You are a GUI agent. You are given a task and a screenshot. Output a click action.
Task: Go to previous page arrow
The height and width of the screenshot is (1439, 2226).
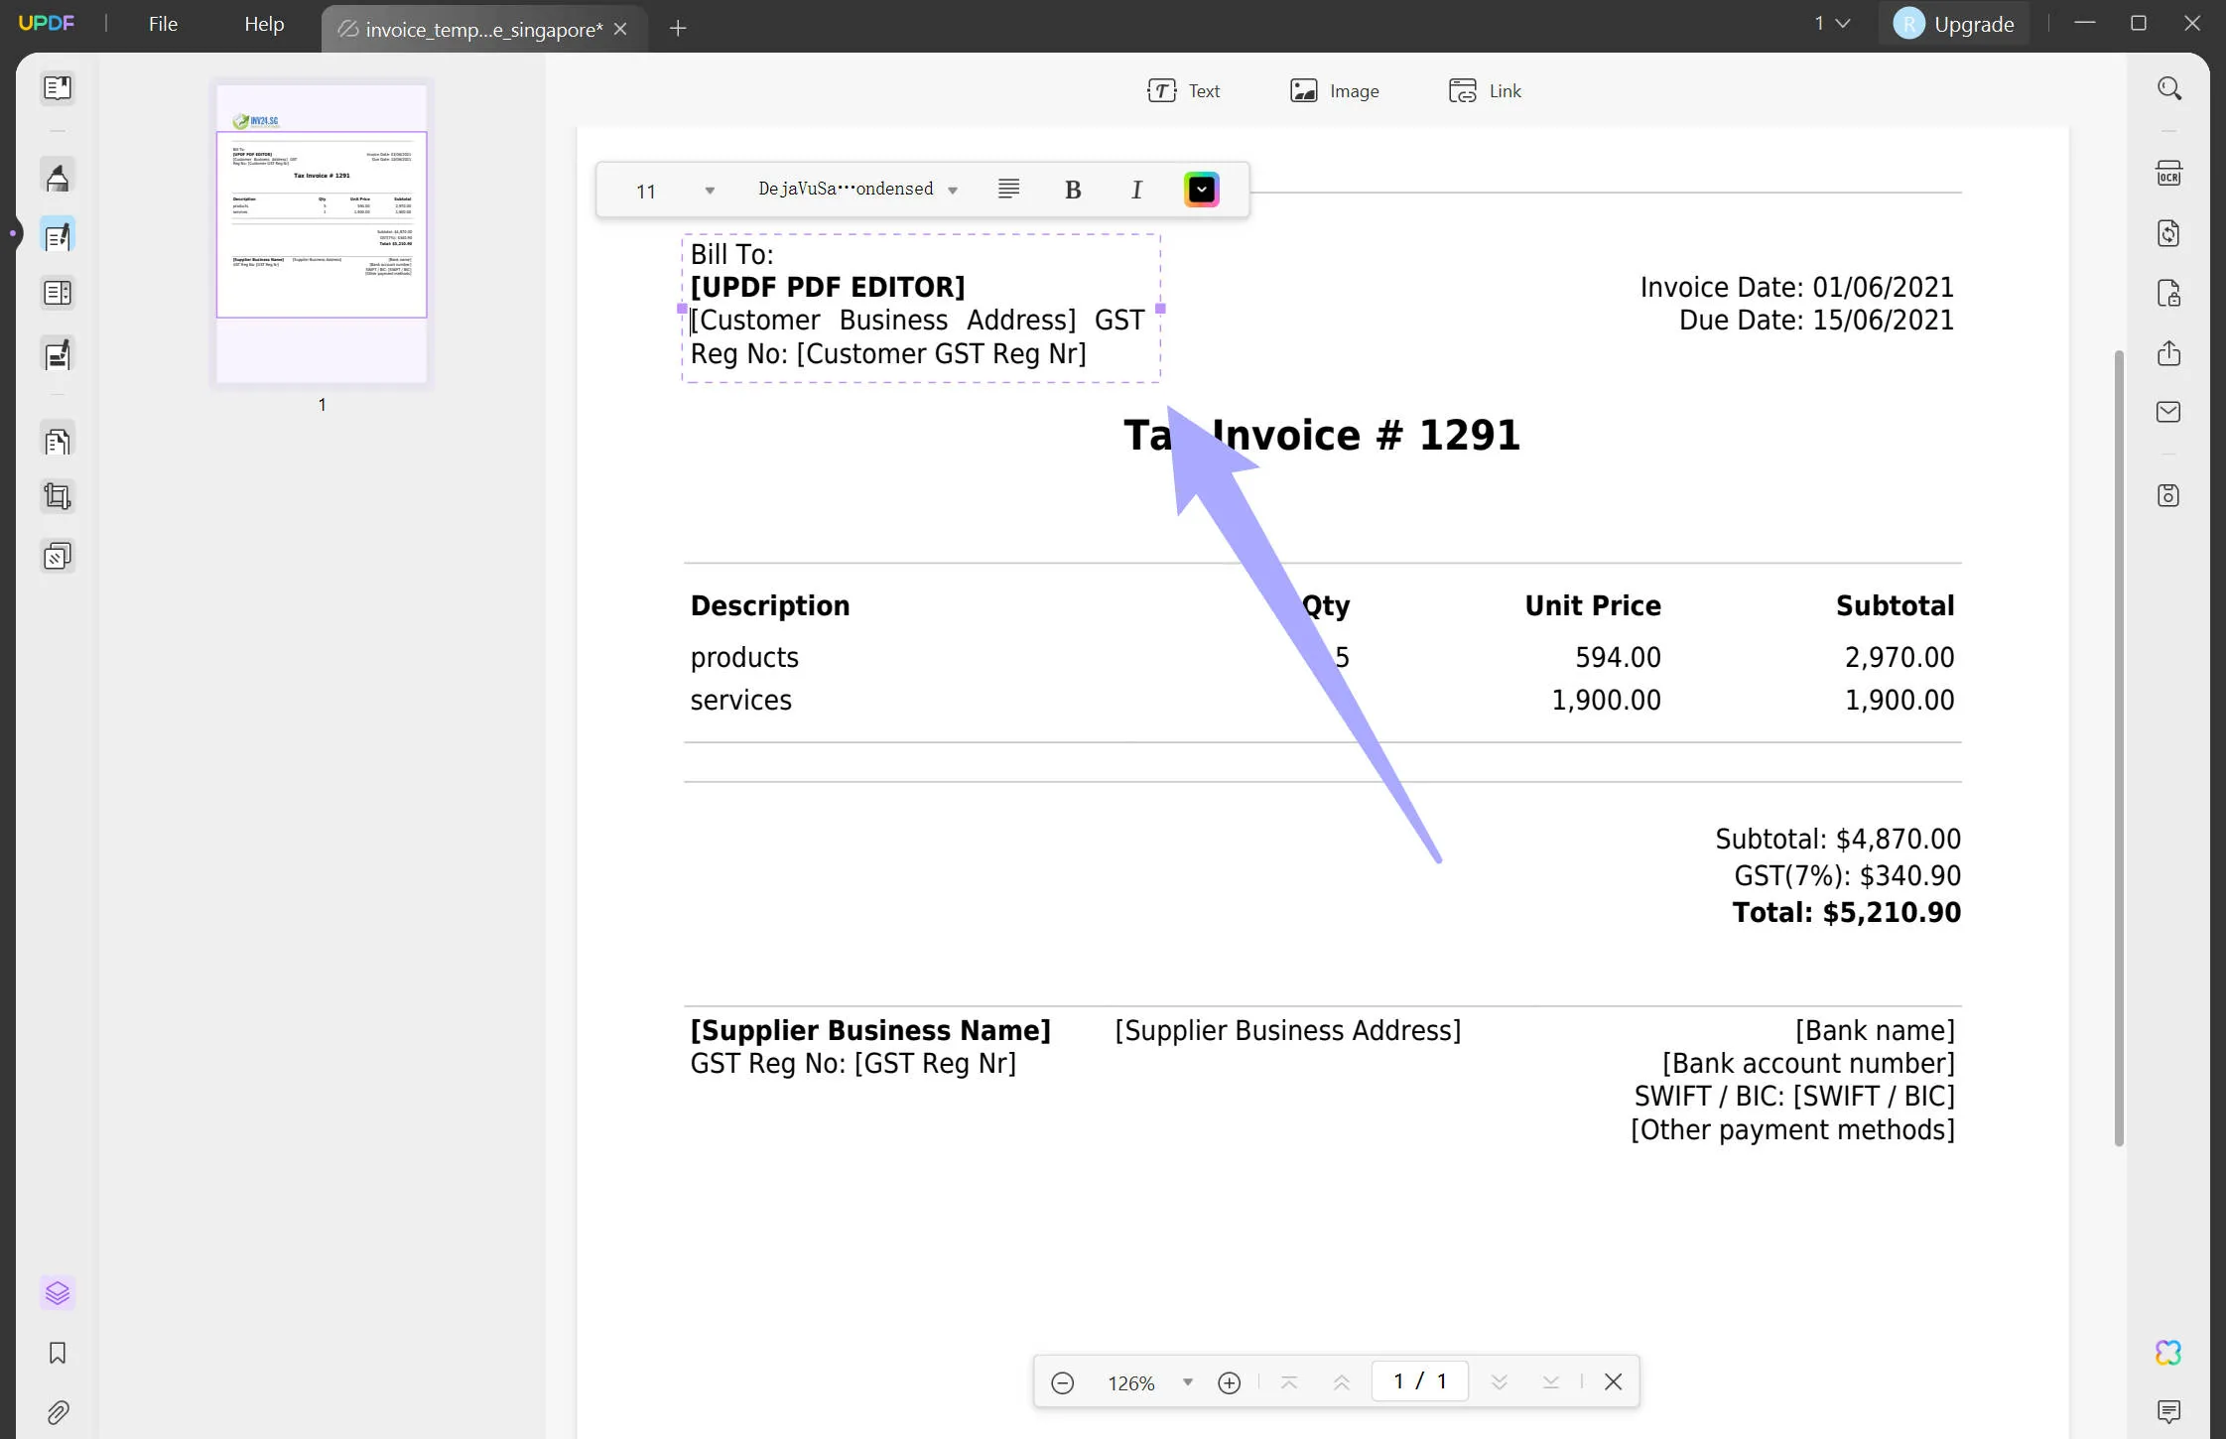1342,1382
